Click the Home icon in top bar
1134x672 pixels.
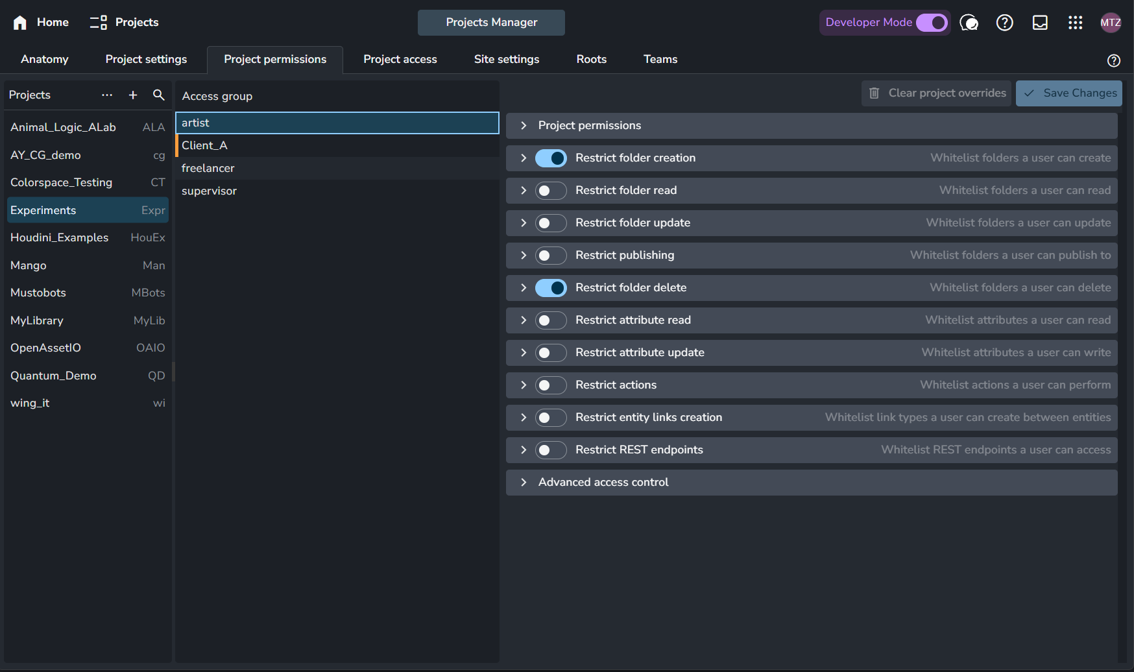[x=20, y=23]
